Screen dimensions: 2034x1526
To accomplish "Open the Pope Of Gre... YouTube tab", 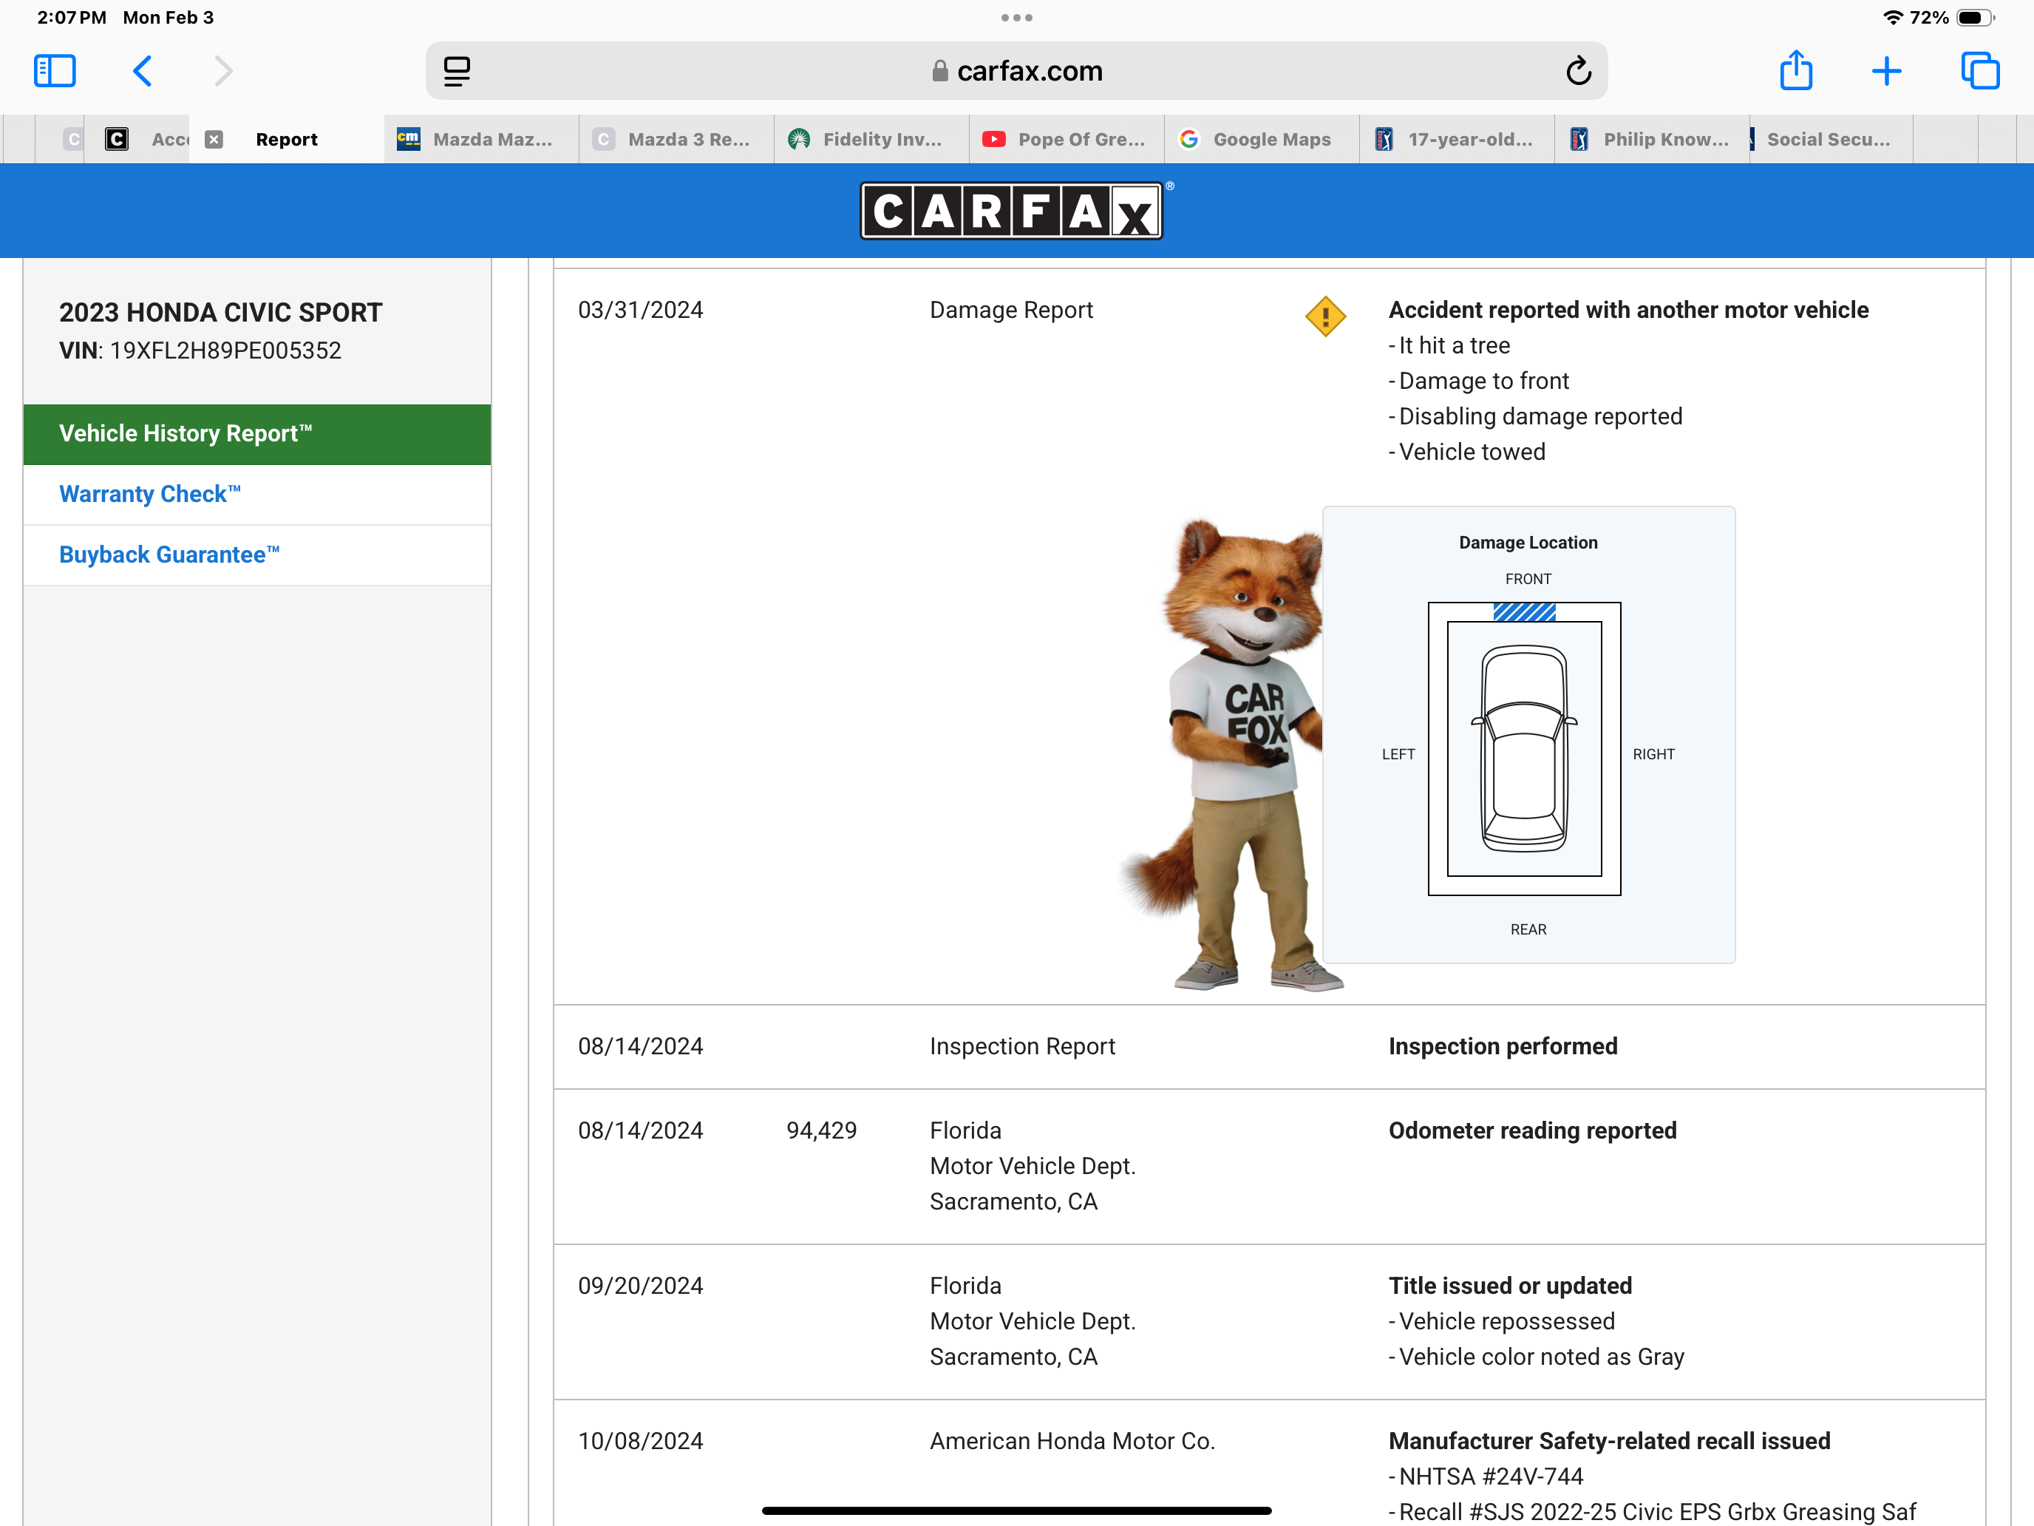I will (1067, 139).
